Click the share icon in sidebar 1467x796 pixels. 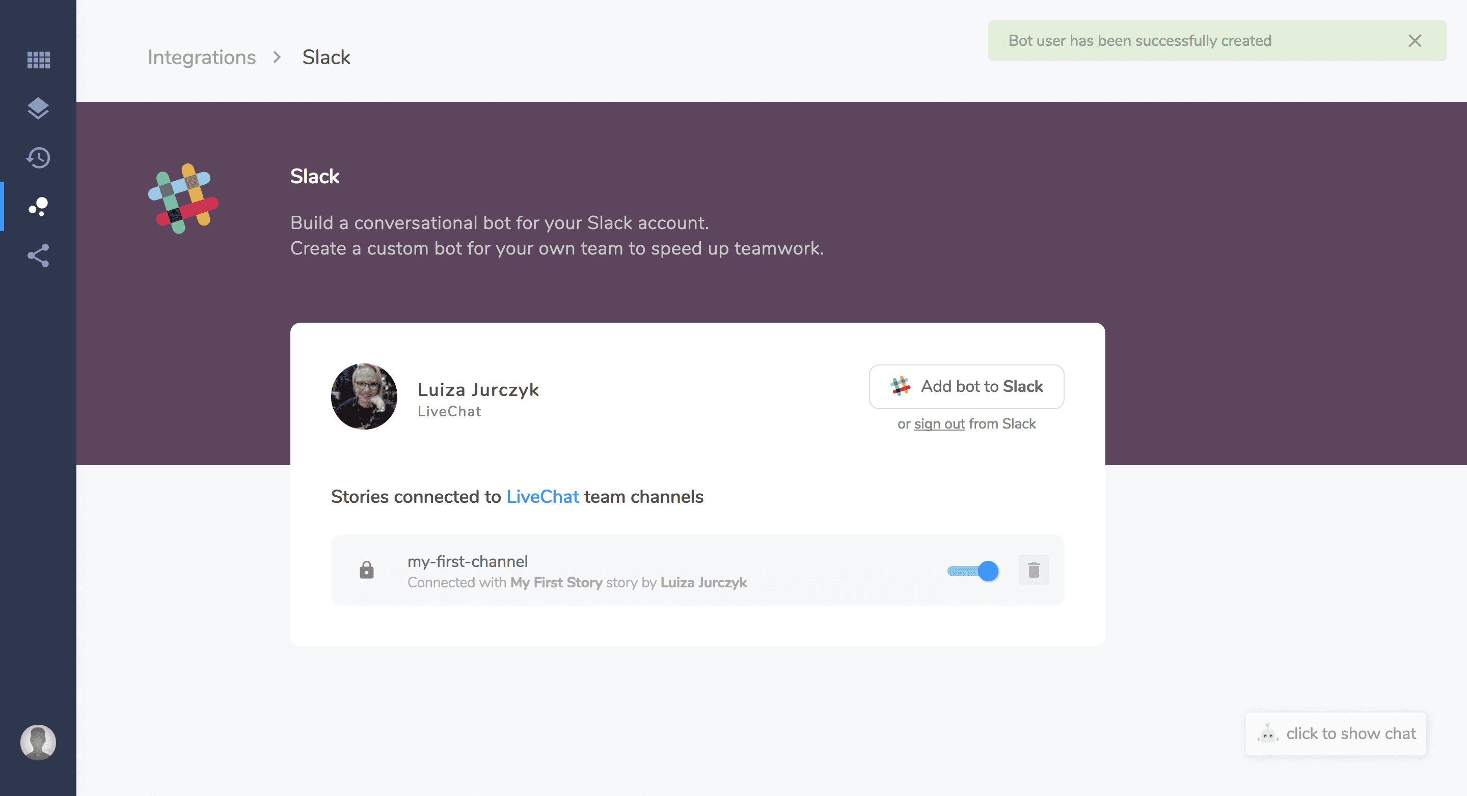pos(38,255)
